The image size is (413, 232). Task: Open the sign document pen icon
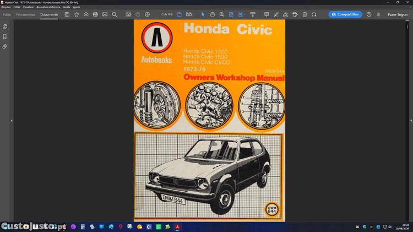(x=285, y=14)
